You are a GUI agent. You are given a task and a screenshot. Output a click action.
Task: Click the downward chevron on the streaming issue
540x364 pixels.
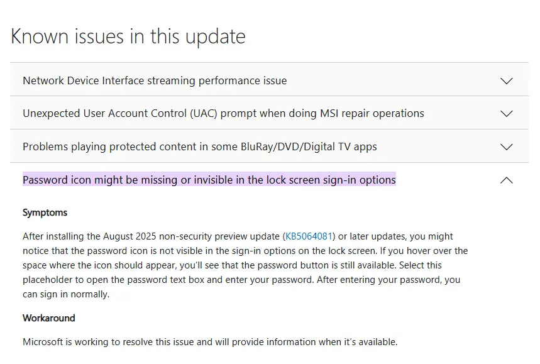point(507,80)
